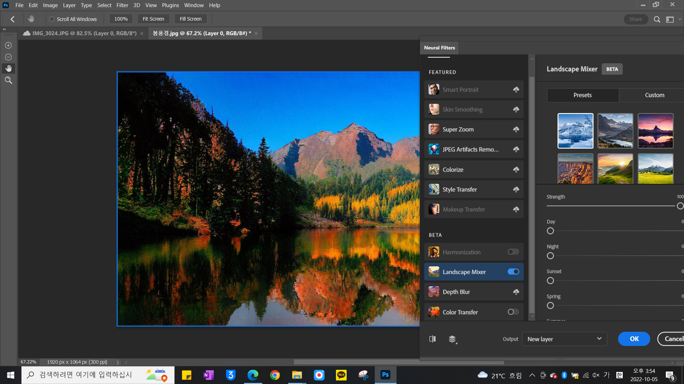Click the Fit Screen button
The width and height of the screenshot is (684, 384).
coord(153,19)
